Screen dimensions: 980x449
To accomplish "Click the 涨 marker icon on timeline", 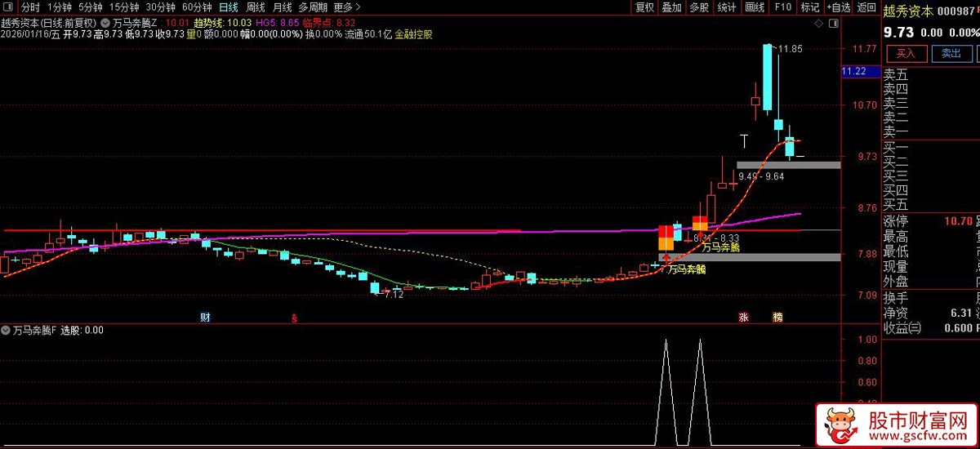I will pyautogui.click(x=743, y=317).
